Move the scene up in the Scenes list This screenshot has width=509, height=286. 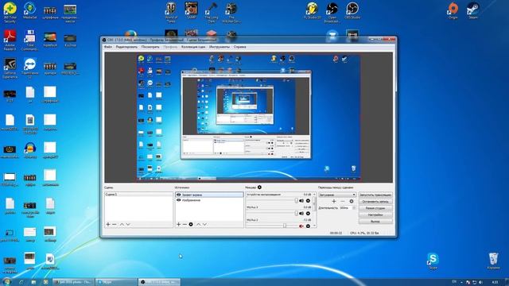click(x=122, y=224)
